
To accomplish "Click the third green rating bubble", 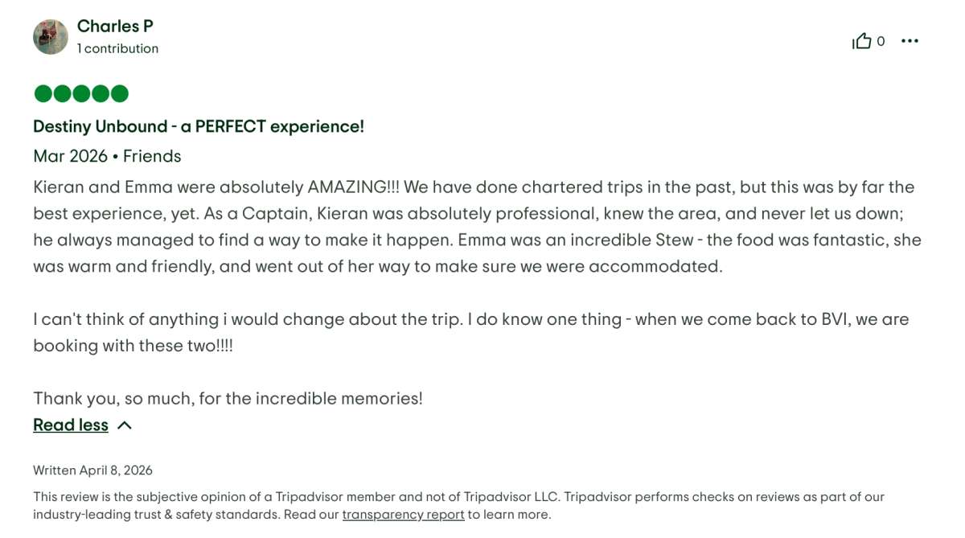I will 81,94.
